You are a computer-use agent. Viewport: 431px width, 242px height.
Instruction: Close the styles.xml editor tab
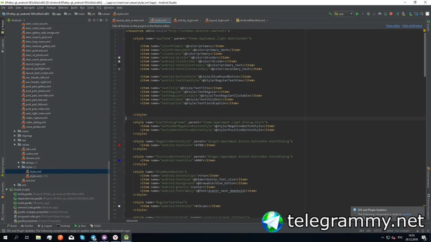pyautogui.click(x=169, y=20)
